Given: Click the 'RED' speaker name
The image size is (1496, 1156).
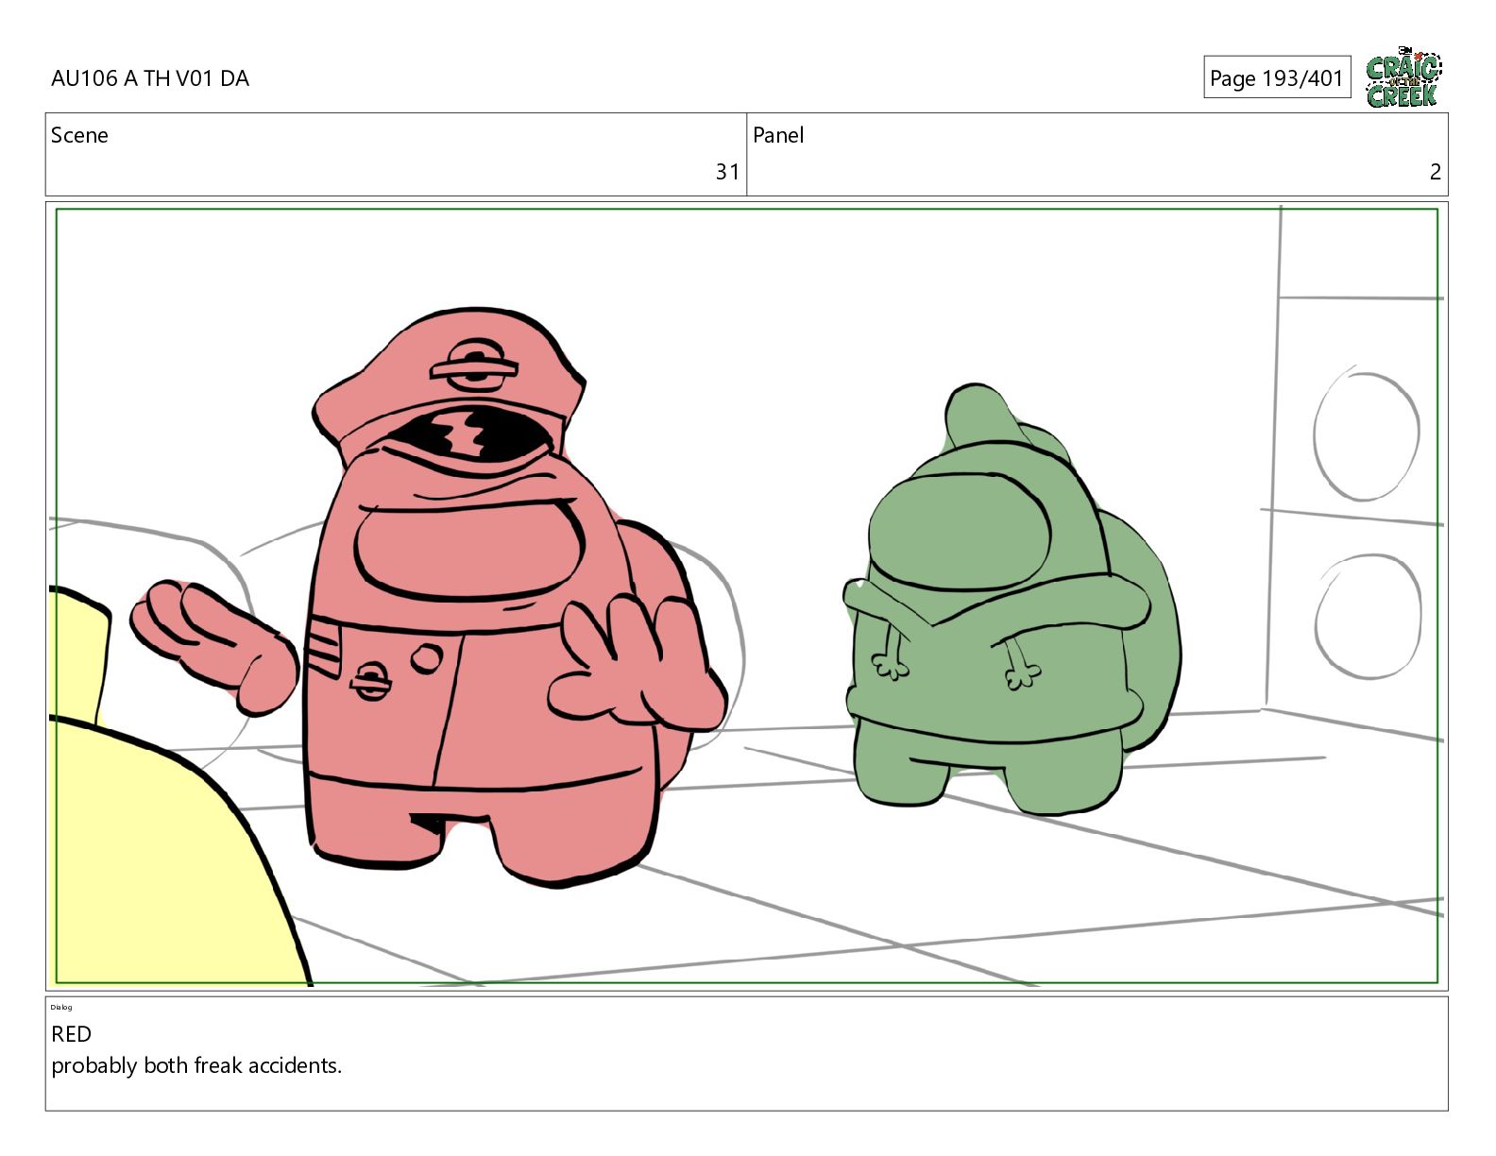Looking at the screenshot, I should click(71, 1034).
